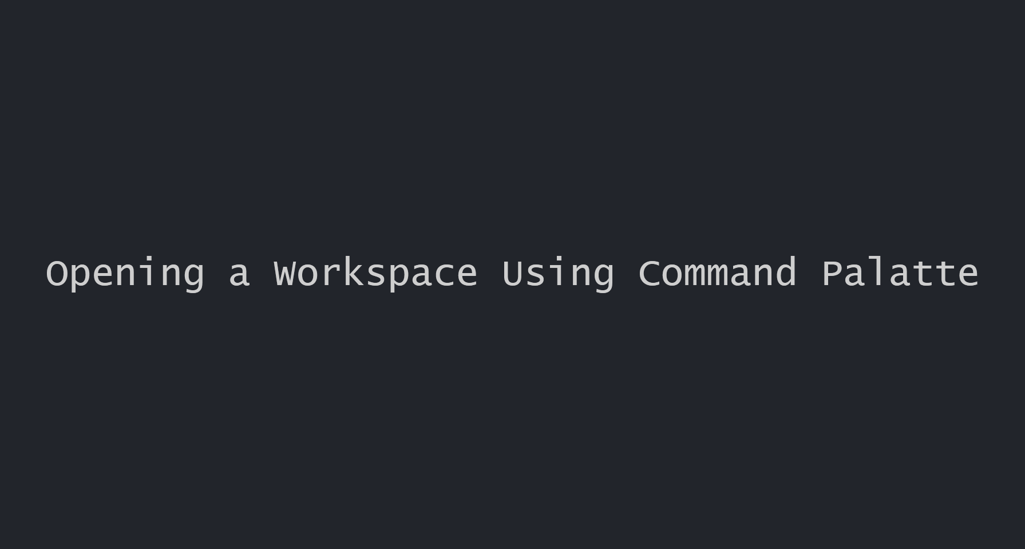Click the double t in "Palatte"
The height and width of the screenshot is (549, 1025).
[x=934, y=274]
